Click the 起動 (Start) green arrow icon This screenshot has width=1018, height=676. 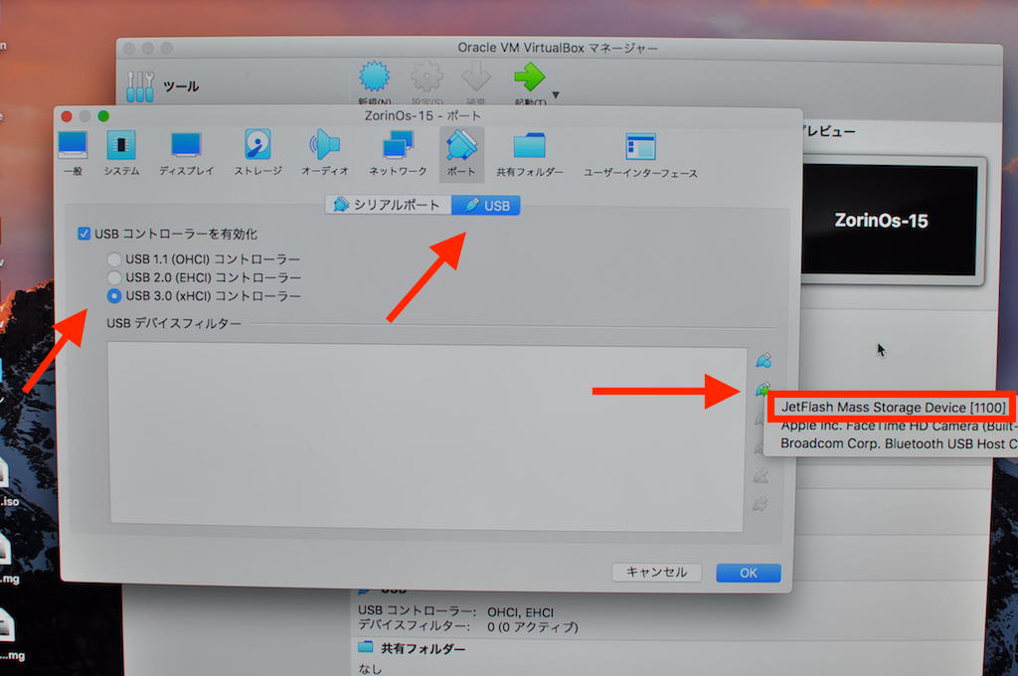(529, 78)
